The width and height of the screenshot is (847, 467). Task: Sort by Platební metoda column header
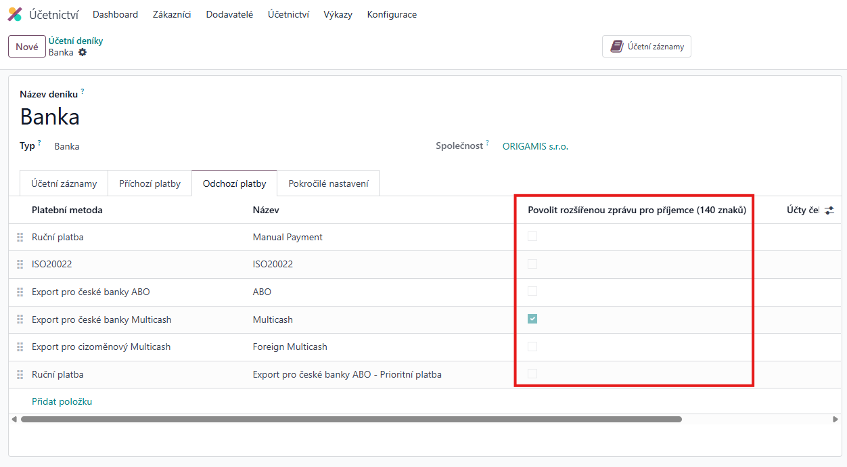(x=67, y=210)
